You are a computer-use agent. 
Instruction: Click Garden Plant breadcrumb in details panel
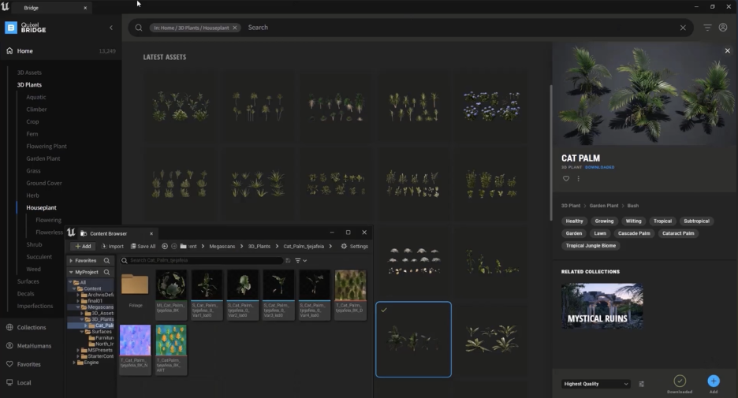pyautogui.click(x=604, y=206)
